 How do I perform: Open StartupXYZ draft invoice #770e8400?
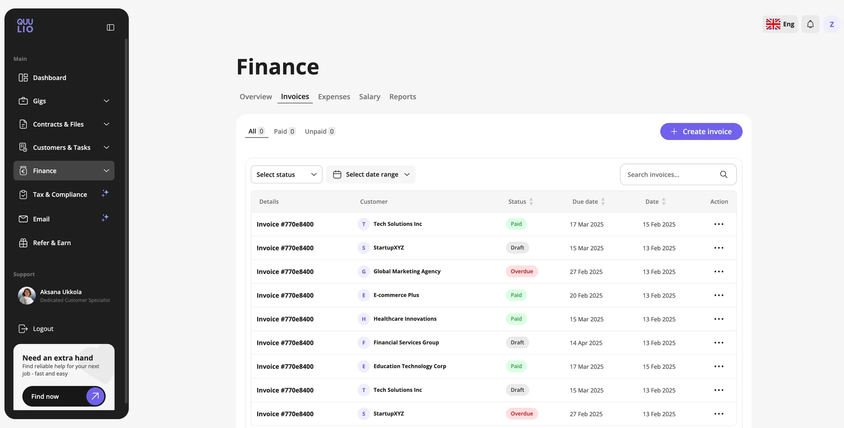point(285,248)
